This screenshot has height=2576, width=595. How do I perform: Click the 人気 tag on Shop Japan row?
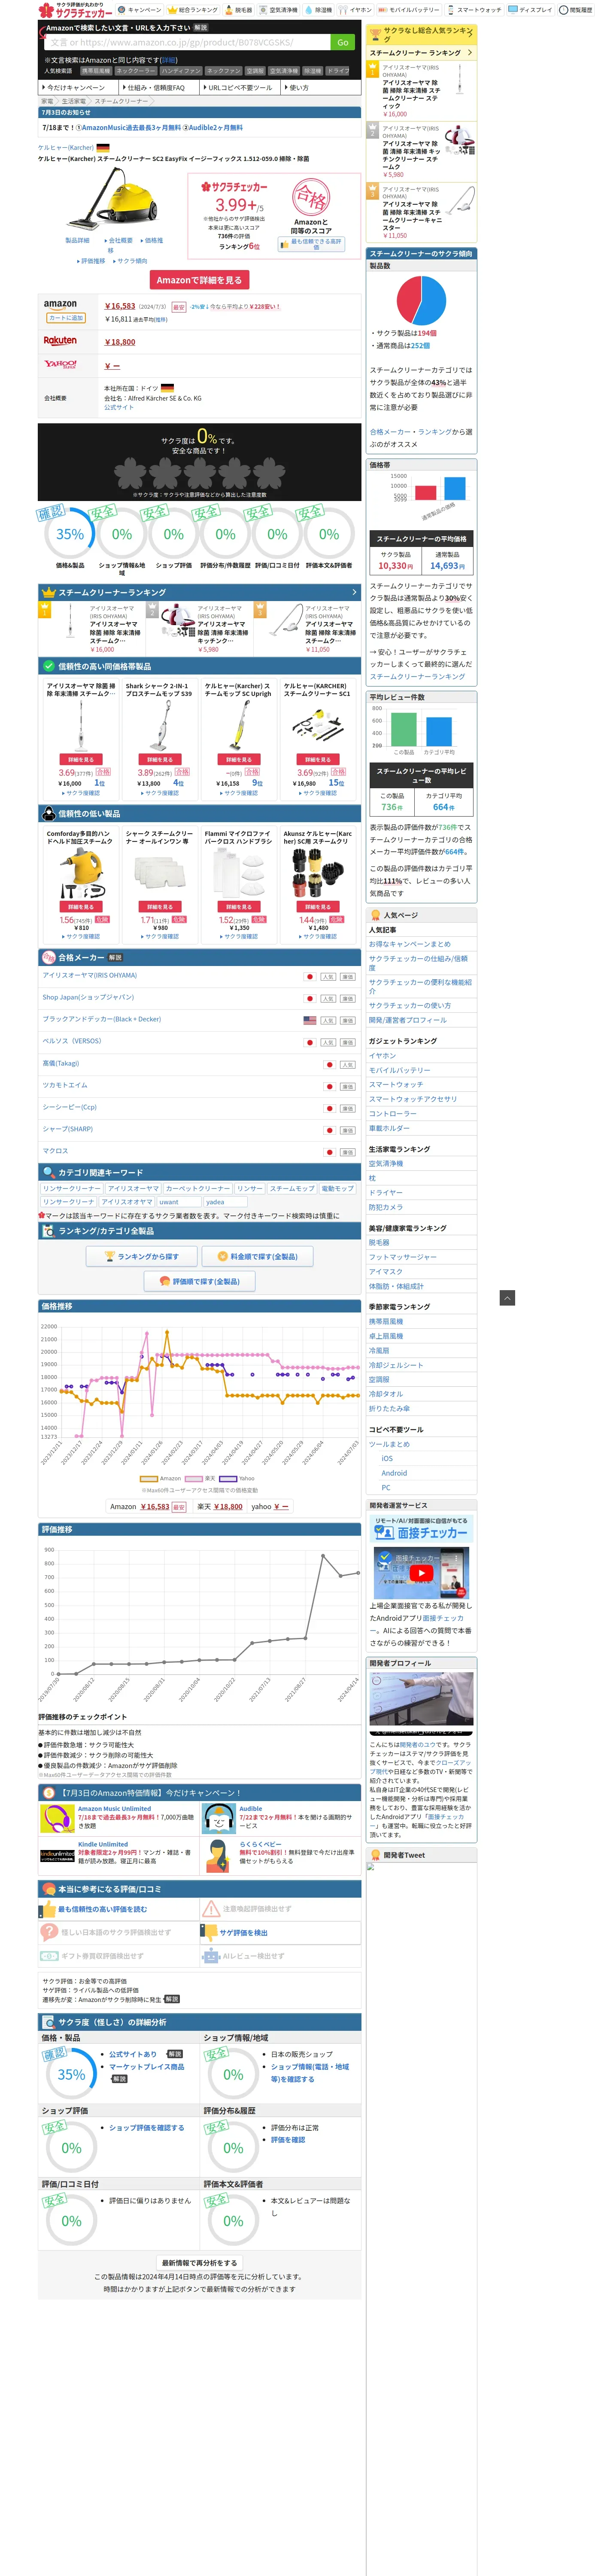(x=328, y=998)
